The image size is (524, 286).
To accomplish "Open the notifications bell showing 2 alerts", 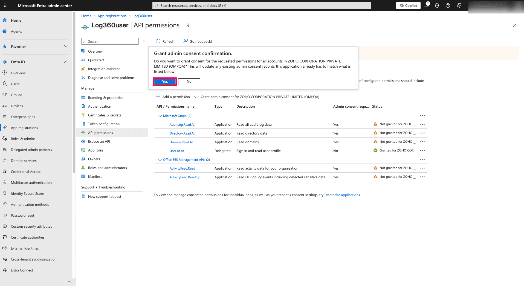I will coord(426,5).
